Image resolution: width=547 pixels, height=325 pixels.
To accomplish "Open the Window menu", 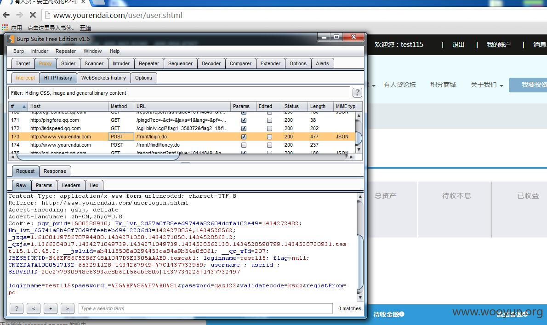I will coord(92,51).
